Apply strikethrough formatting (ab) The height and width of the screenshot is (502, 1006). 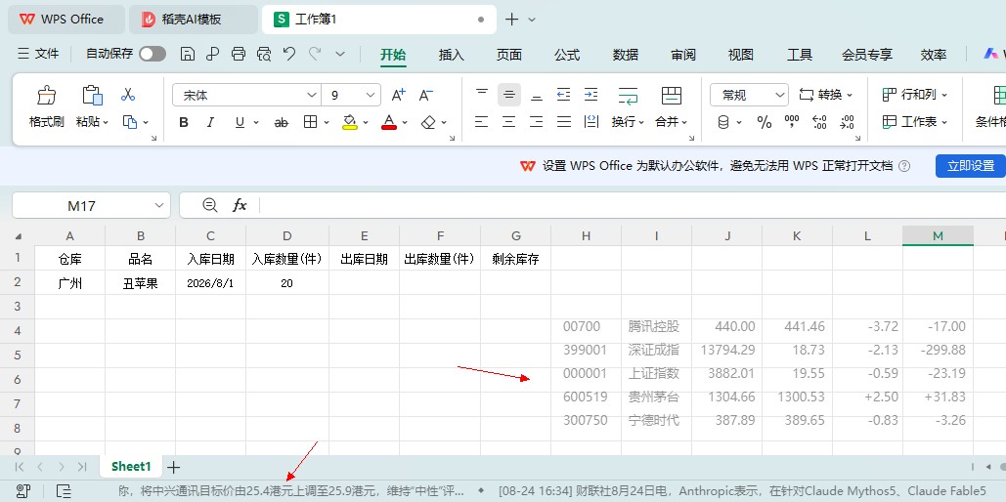pyautogui.click(x=281, y=122)
